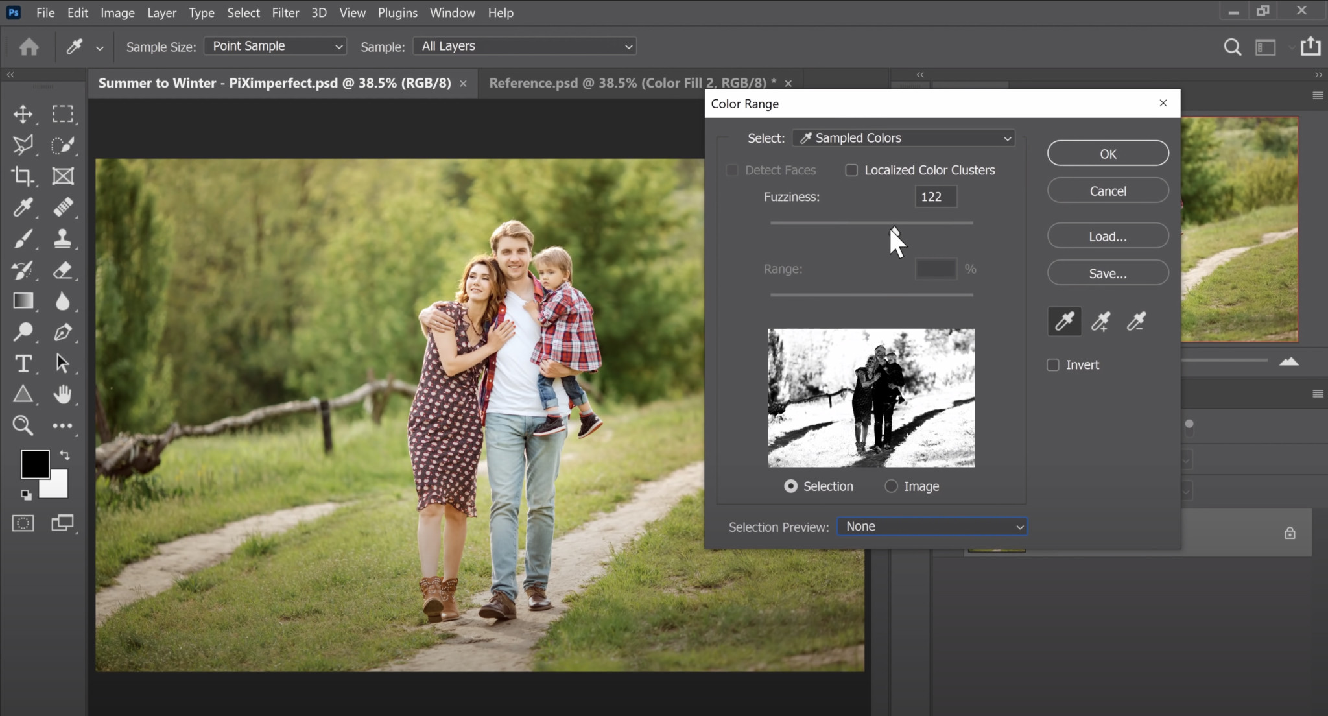Open the Select: Sampled Colors dropdown
This screenshot has width=1328, height=716.
click(x=903, y=137)
